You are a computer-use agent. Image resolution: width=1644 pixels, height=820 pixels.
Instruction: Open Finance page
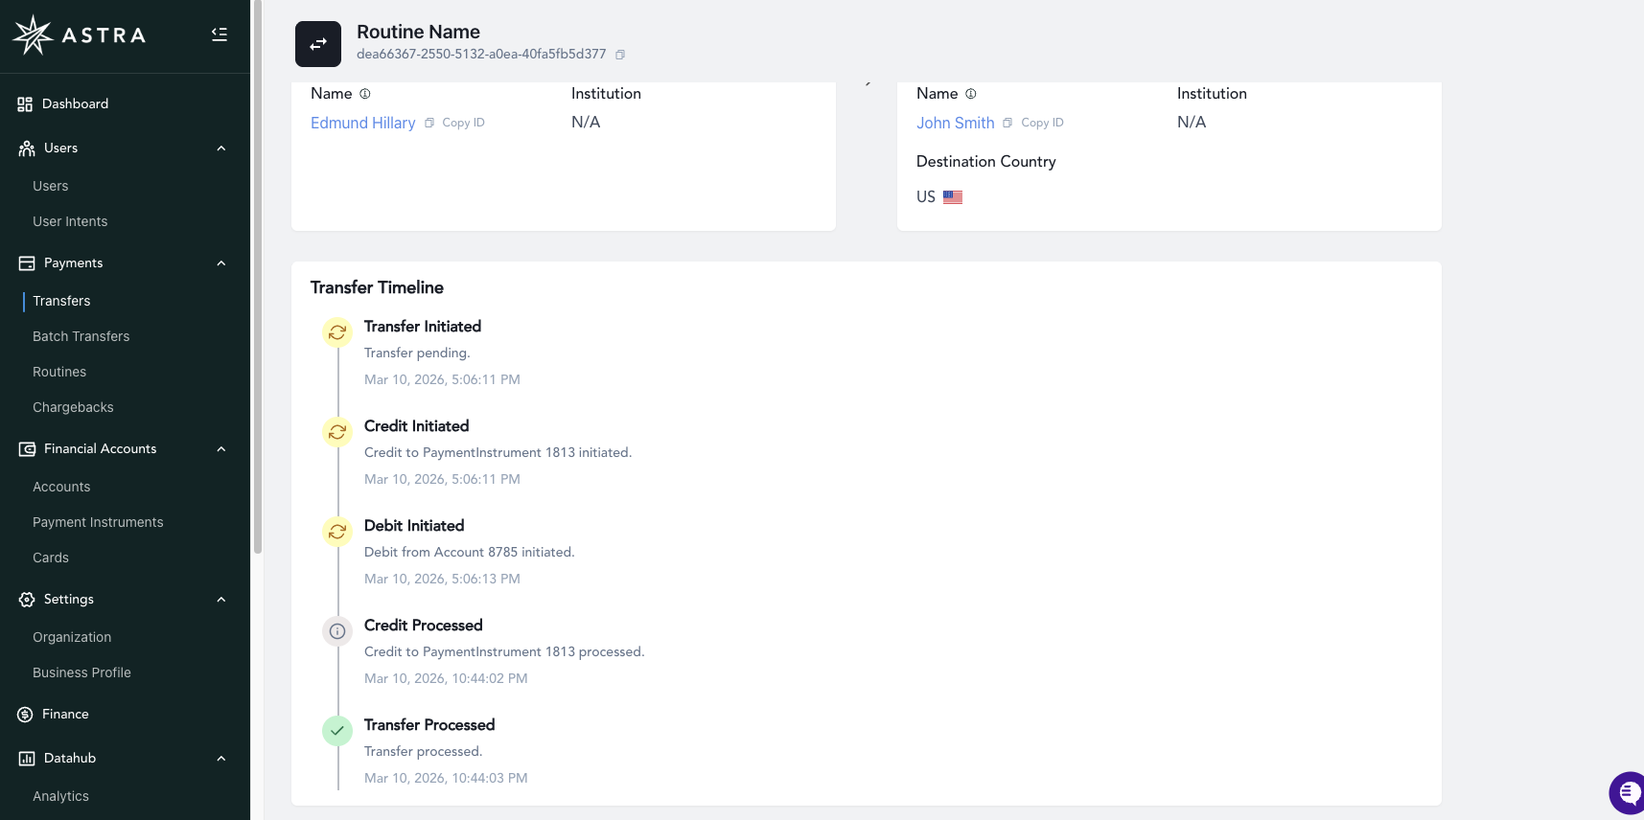pyautogui.click(x=65, y=715)
